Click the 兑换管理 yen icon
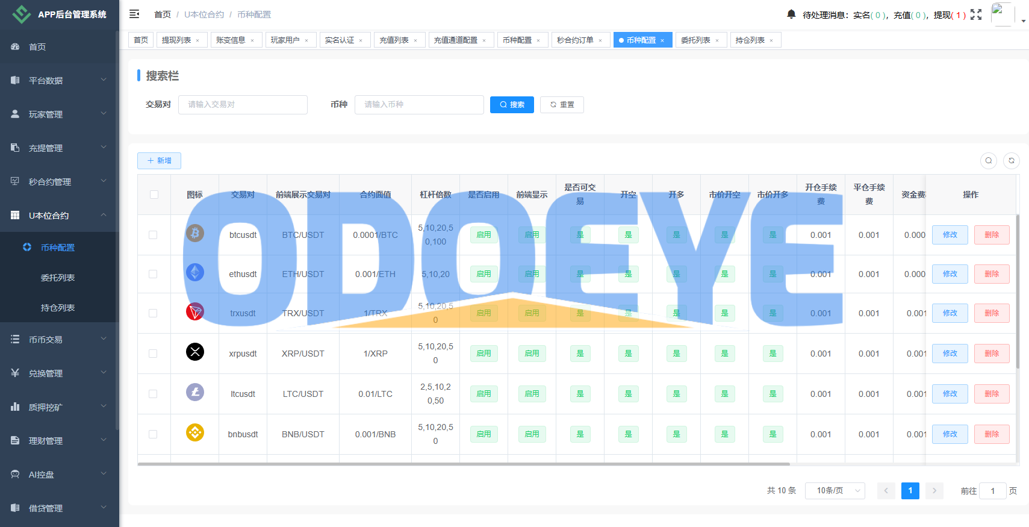Image resolution: width=1029 pixels, height=527 pixels. tap(15, 373)
